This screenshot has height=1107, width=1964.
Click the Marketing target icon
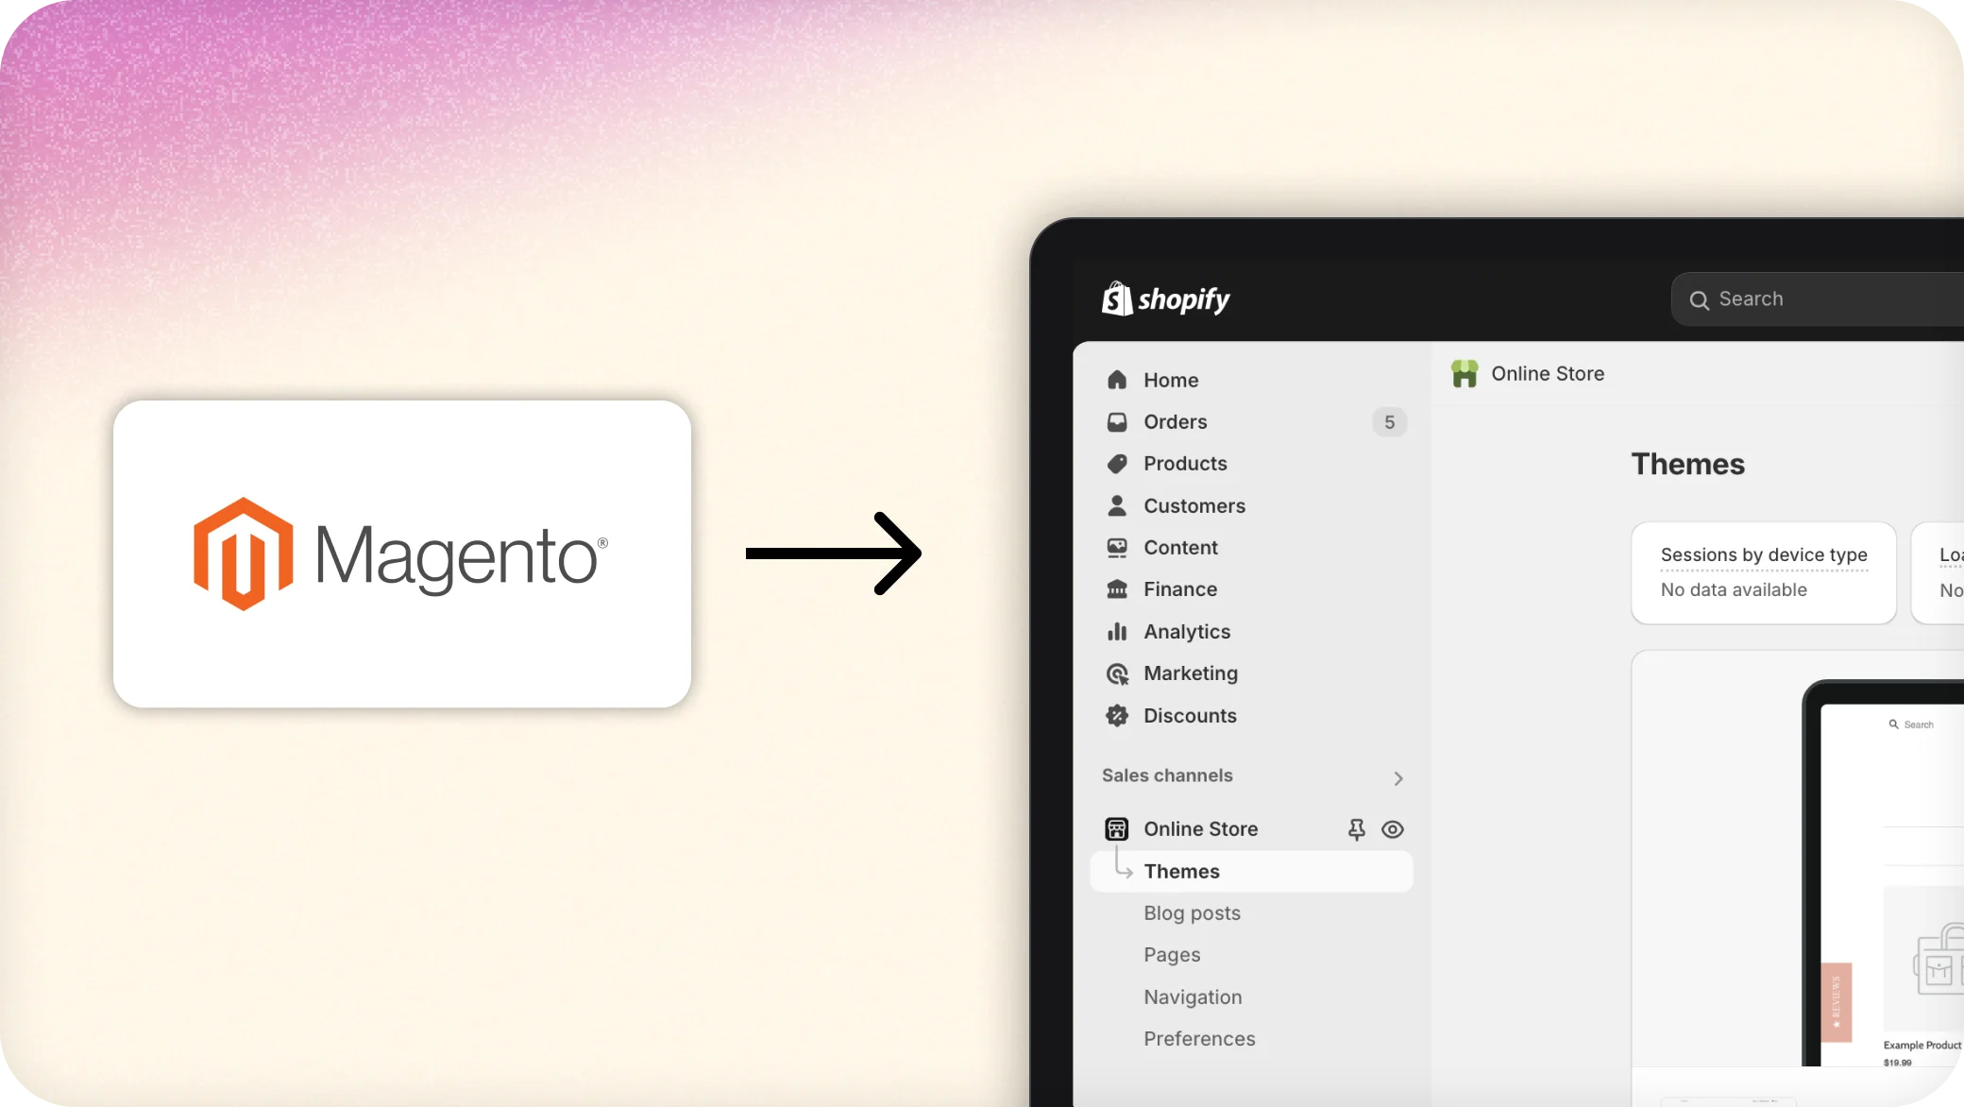pos(1117,673)
